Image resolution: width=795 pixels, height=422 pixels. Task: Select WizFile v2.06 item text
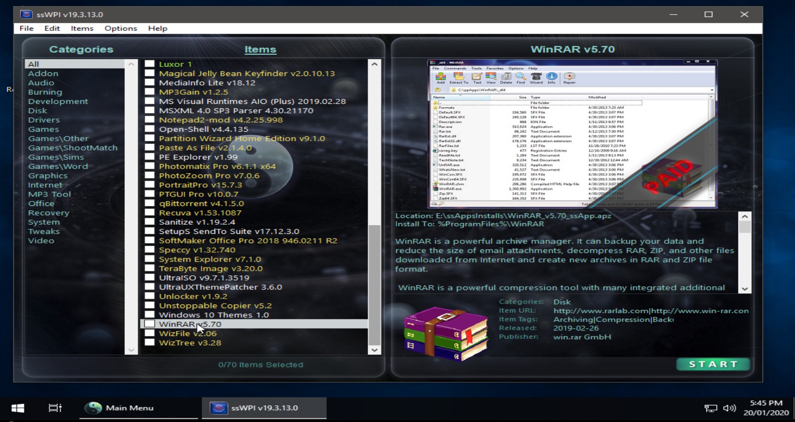188,334
